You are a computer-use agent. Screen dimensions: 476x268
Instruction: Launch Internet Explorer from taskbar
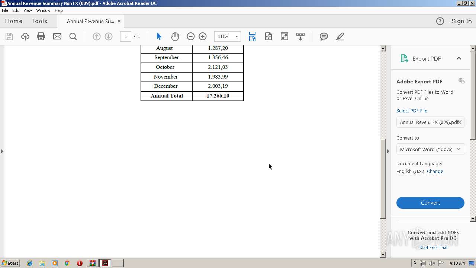(x=30, y=263)
